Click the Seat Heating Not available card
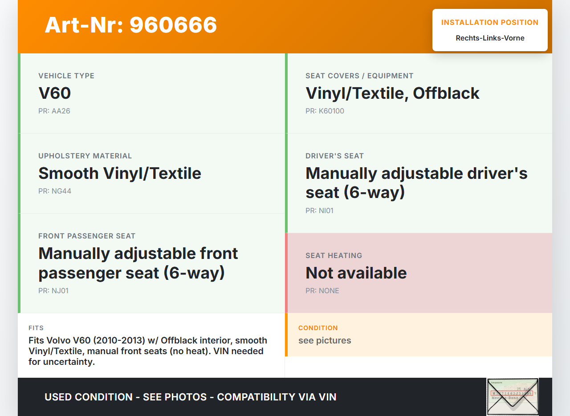570x416 pixels. 418,273
